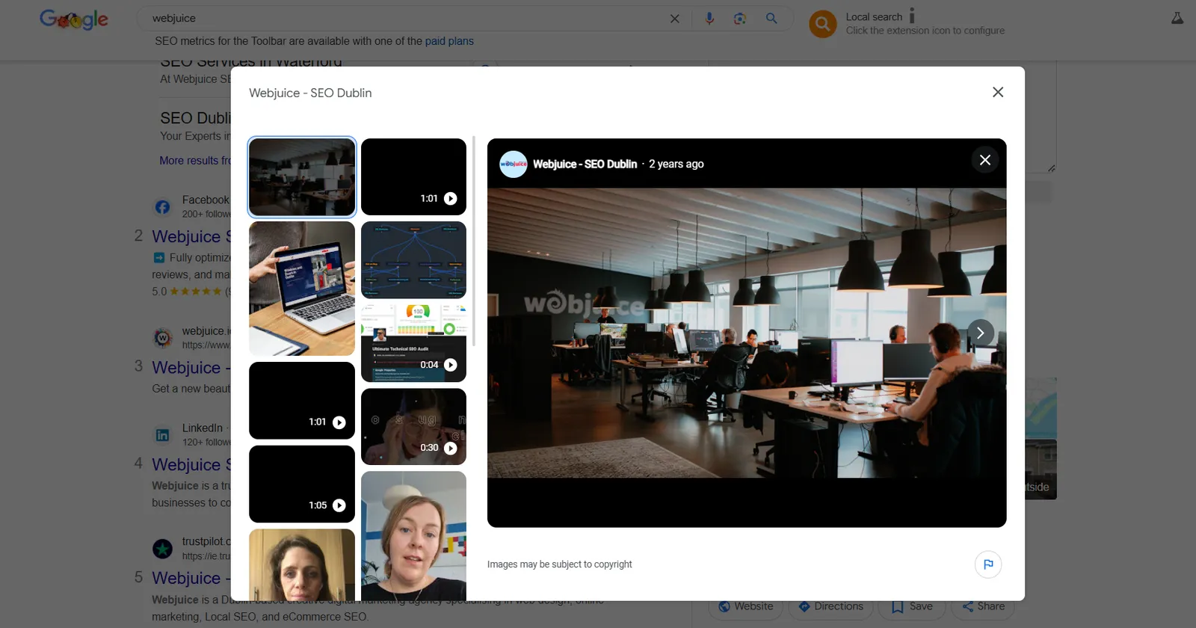Play the 1:05 video thumbnail

302,484
